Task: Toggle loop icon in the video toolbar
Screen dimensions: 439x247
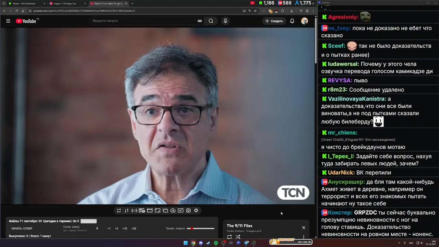Action: 119,211
